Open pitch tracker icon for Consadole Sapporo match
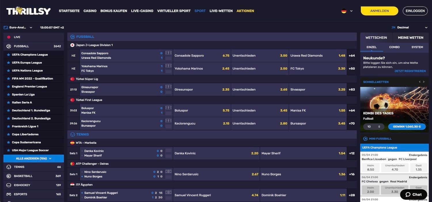The image size is (432, 202). point(168,53)
